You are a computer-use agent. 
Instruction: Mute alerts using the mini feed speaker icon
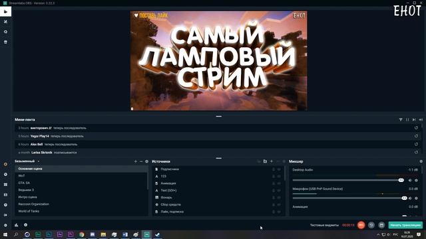421,119
